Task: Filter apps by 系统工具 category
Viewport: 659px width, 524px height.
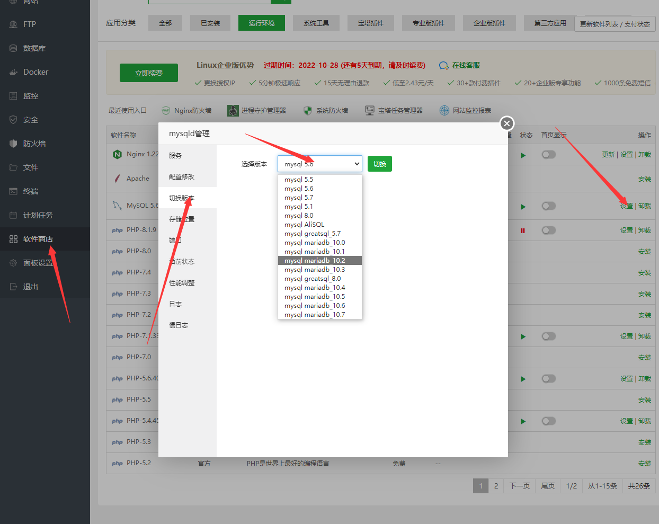Action: coord(316,23)
